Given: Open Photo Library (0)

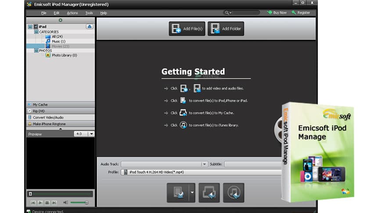Looking at the screenshot, I should pos(65,55).
